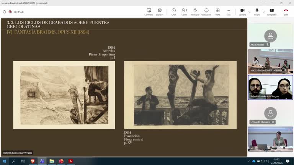Click the window title Jornada Predoctoral ANIHO 2026
This screenshot has width=294, height=165.
point(24,3)
